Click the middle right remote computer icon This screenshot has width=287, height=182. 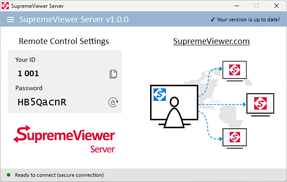(260, 104)
